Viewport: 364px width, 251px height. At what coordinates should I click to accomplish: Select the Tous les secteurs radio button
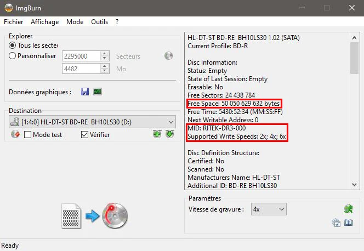12,45
